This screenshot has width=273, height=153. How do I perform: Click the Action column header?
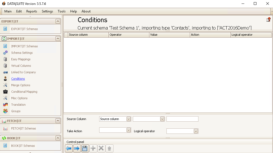tap(210, 35)
